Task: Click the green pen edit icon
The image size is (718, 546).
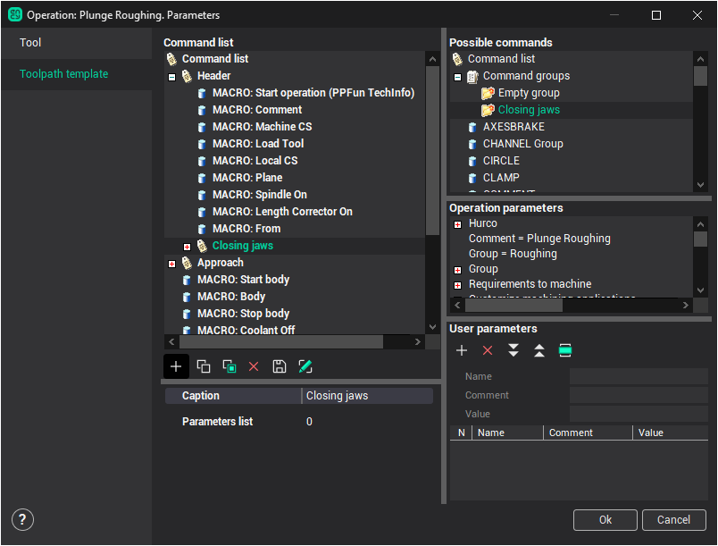Action: (305, 366)
